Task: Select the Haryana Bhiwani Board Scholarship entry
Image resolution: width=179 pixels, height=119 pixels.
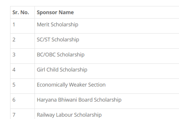Action: [x=79, y=100]
